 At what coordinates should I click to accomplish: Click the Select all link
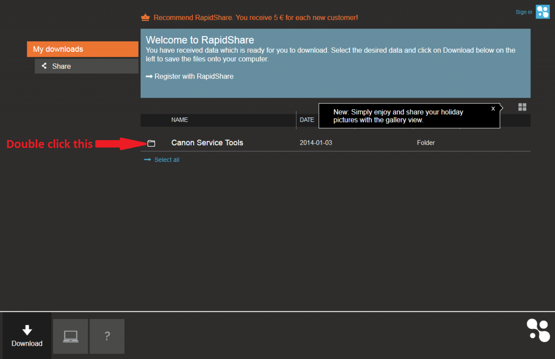coord(166,160)
